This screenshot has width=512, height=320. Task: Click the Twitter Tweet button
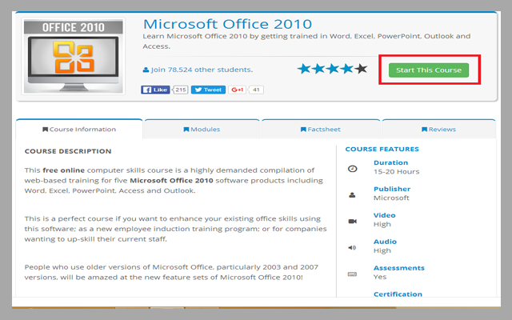point(208,90)
